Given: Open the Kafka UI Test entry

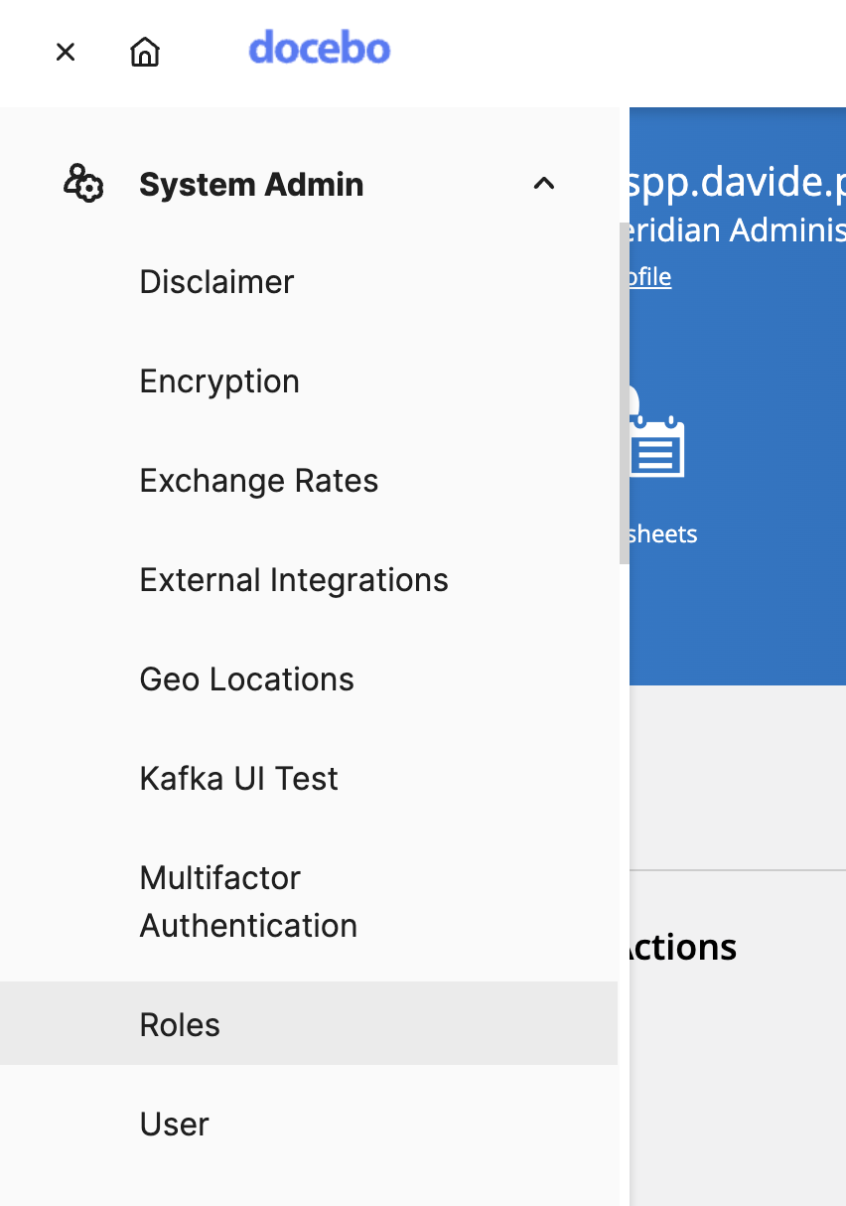Looking at the screenshot, I should pos(238,779).
